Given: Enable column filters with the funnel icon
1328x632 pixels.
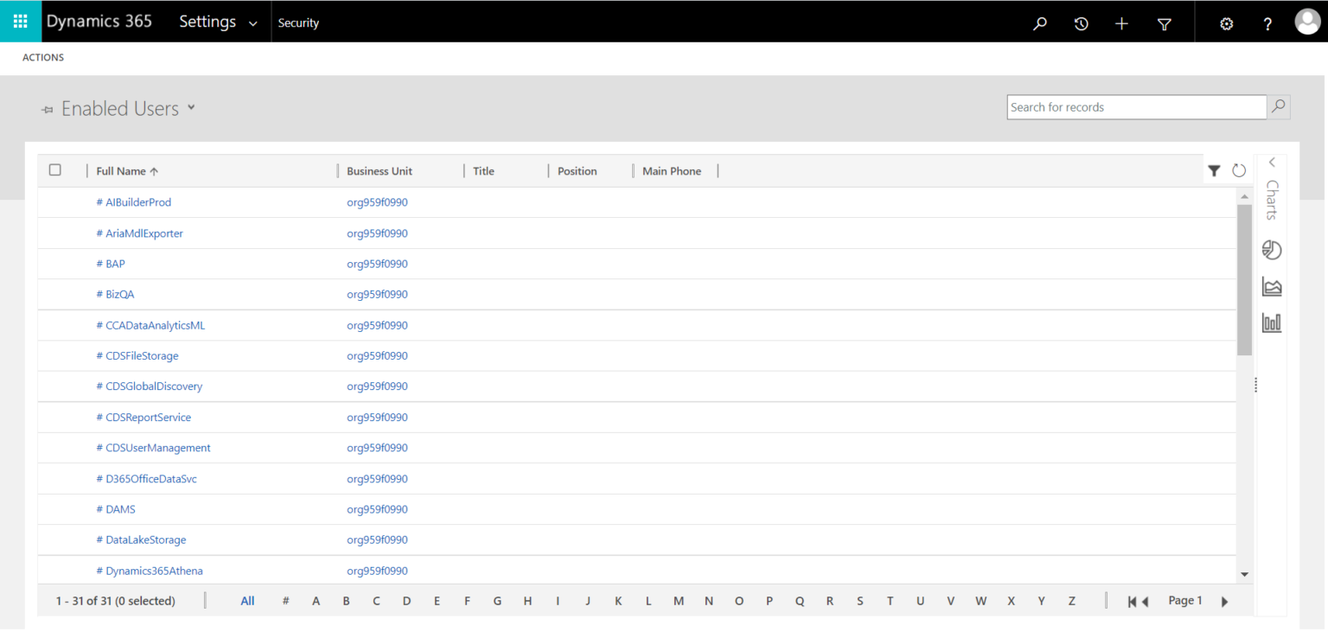Looking at the screenshot, I should pyautogui.click(x=1215, y=170).
